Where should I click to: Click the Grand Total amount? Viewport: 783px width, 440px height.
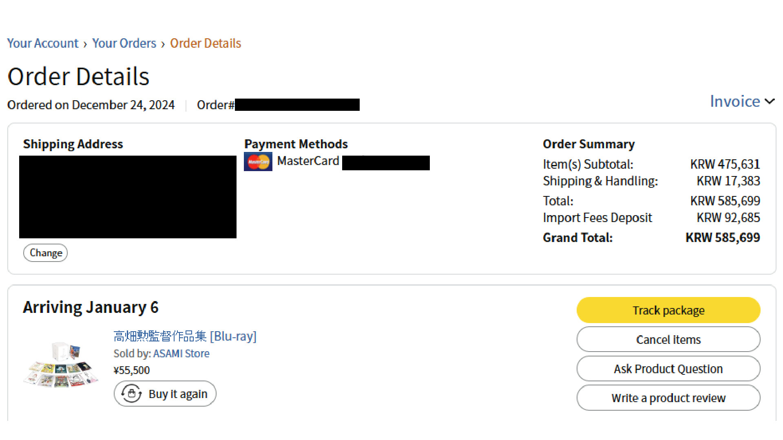(x=722, y=238)
